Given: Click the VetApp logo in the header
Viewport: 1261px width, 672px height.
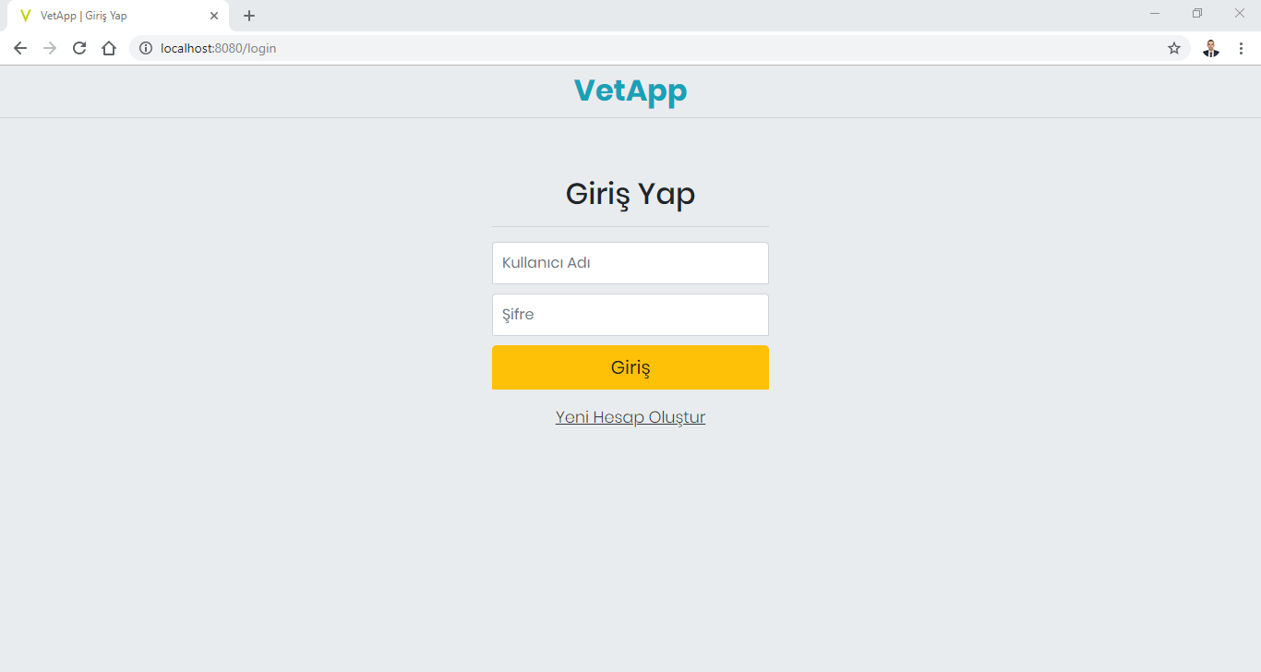Looking at the screenshot, I should (630, 90).
